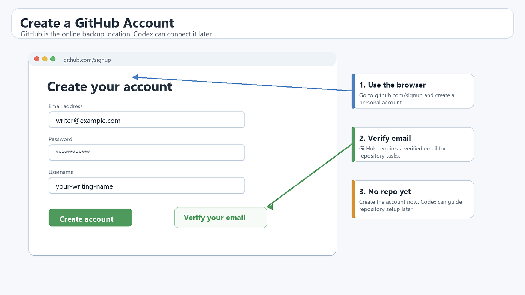Click text 'Create the account now. Codex can guide'
This screenshot has height=295, width=525.
[411, 202]
